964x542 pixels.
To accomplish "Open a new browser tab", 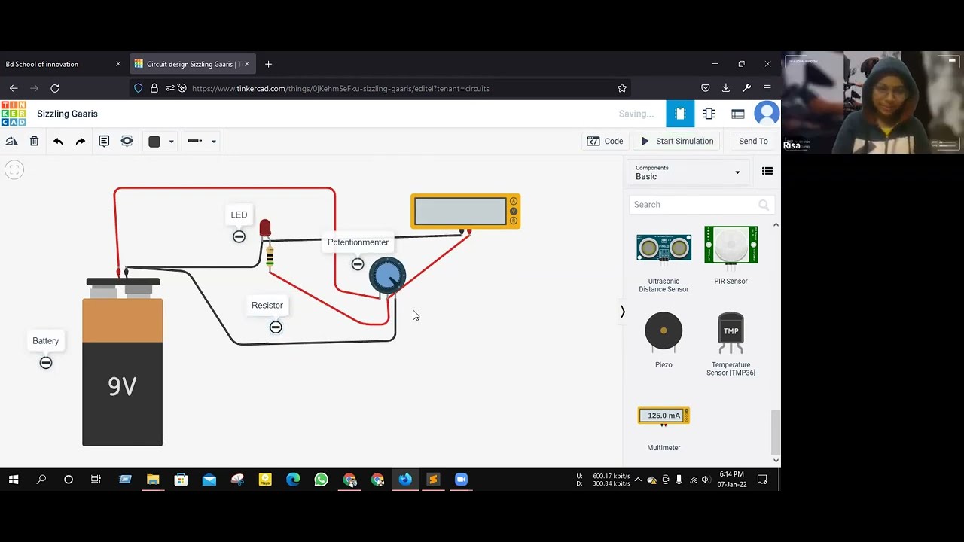I will point(268,64).
